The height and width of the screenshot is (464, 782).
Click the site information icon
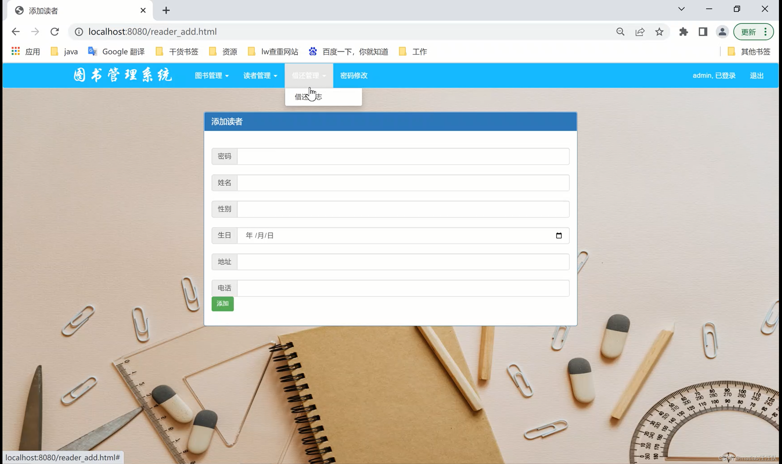point(79,31)
